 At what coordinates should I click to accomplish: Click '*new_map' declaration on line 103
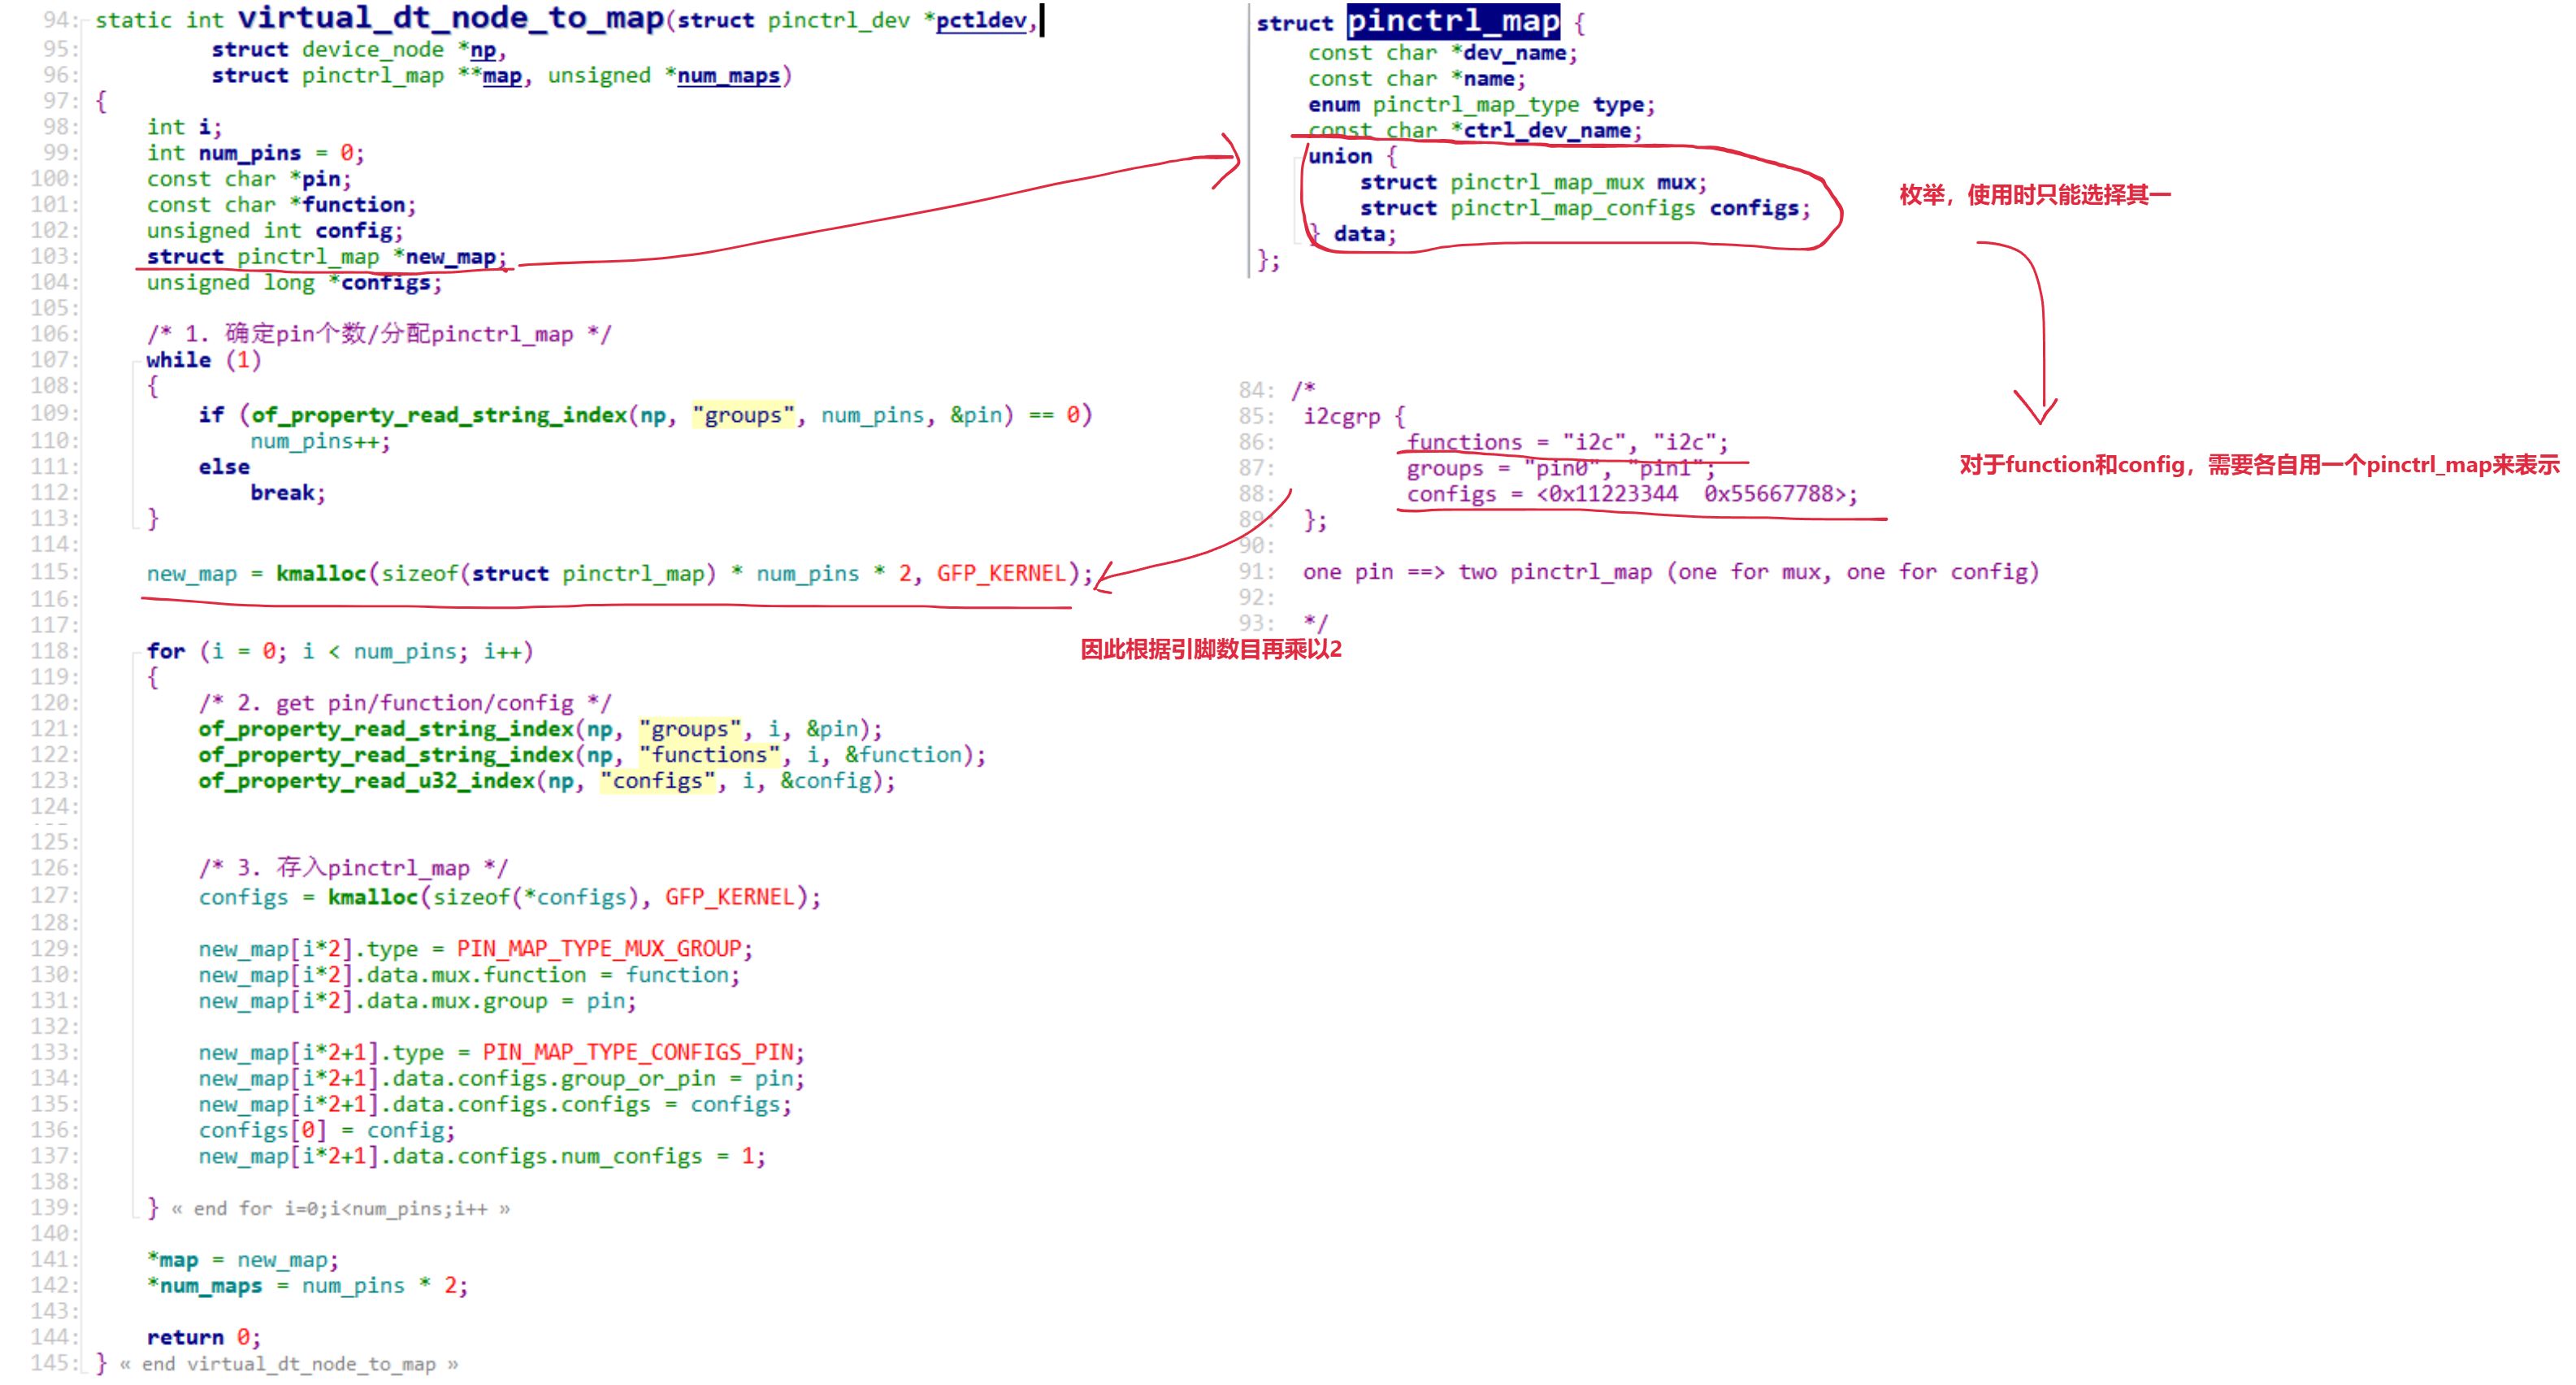click(449, 257)
